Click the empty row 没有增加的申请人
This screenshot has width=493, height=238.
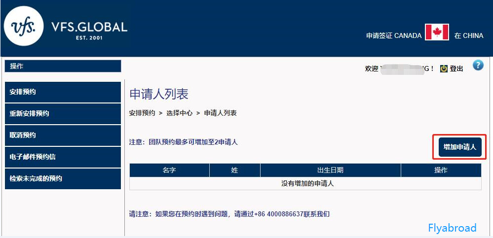[x=305, y=183]
